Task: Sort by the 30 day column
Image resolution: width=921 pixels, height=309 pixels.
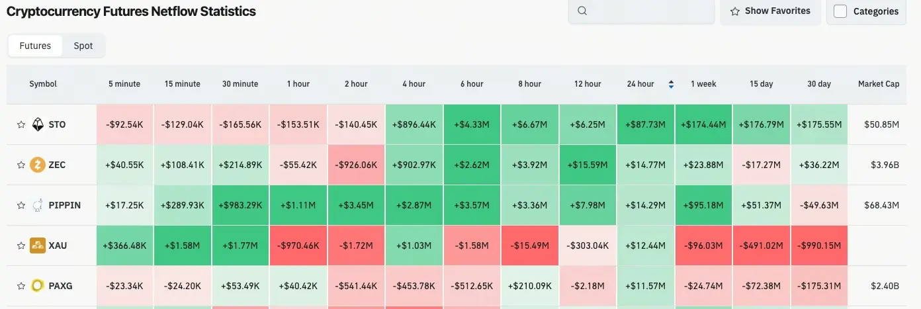Action: pyautogui.click(x=819, y=84)
